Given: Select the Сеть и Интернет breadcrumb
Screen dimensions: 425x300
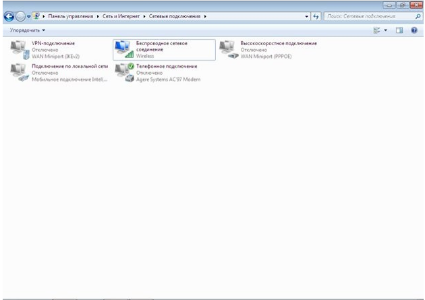Looking at the screenshot, I should 121,16.
